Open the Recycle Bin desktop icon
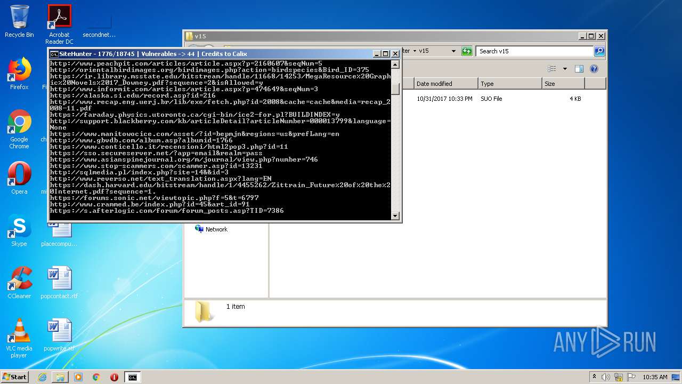The image size is (682, 384). [19, 21]
